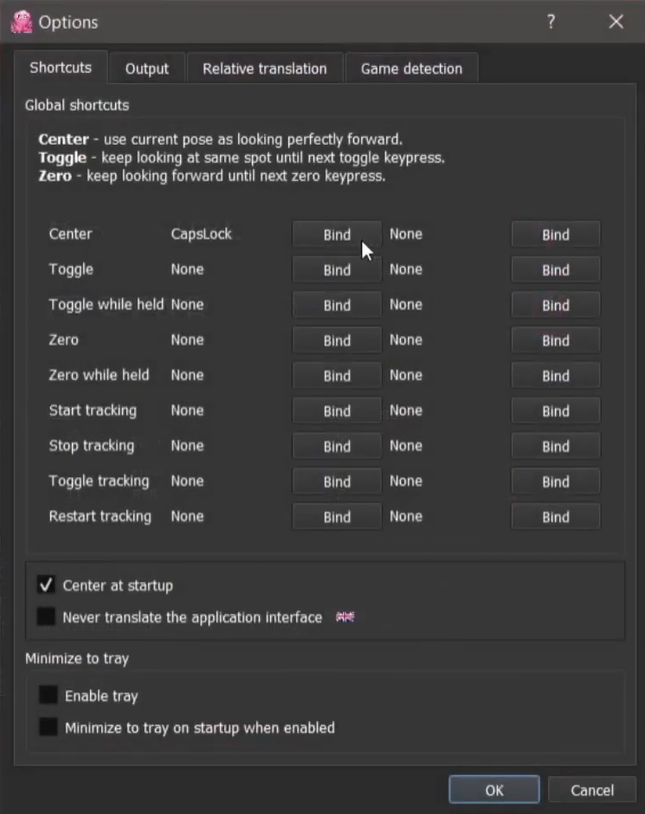Disable Center at startup checkbox
The width and height of the screenshot is (645, 814).
tap(46, 585)
